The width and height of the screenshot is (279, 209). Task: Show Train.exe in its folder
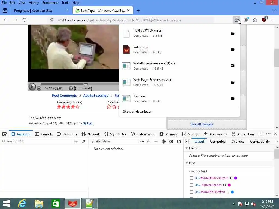233,99
